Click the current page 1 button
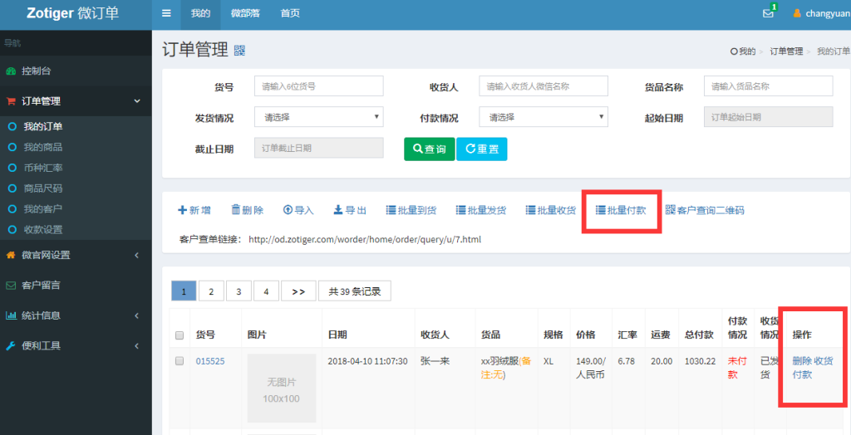The width and height of the screenshot is (851, 435). [184, 291]
